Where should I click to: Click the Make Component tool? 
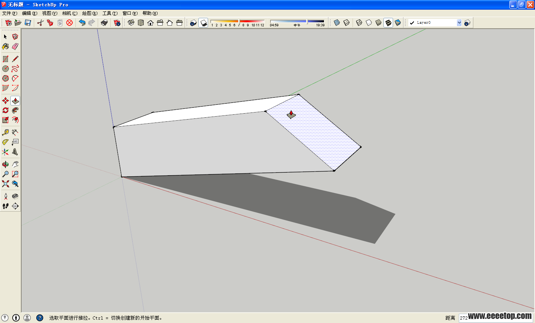(15, 37)
